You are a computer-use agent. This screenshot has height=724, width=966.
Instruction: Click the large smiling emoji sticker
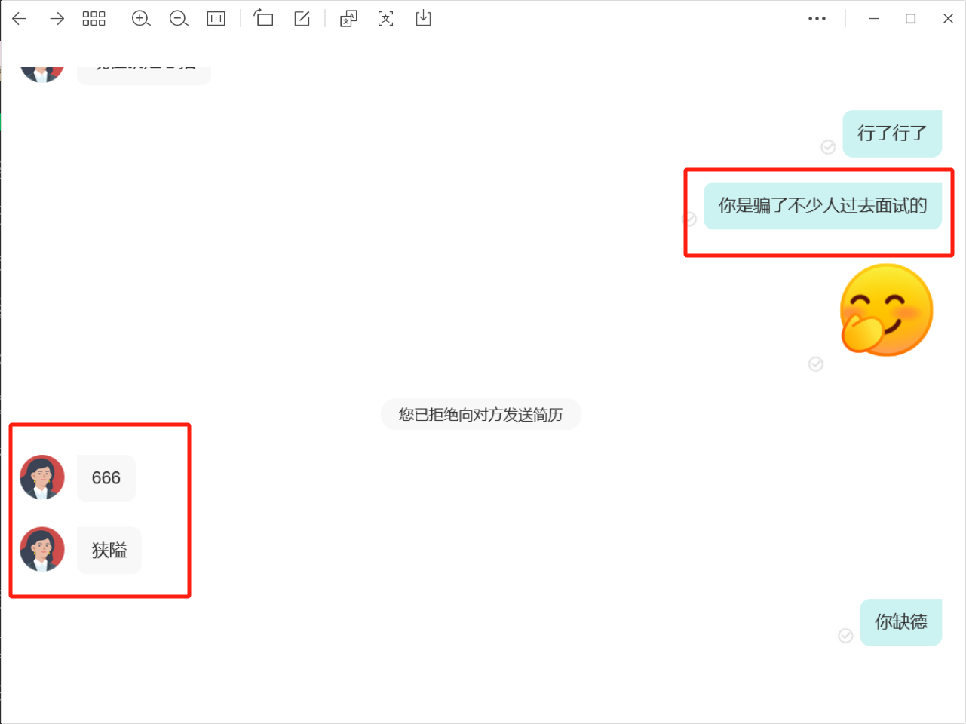(886, 310)
